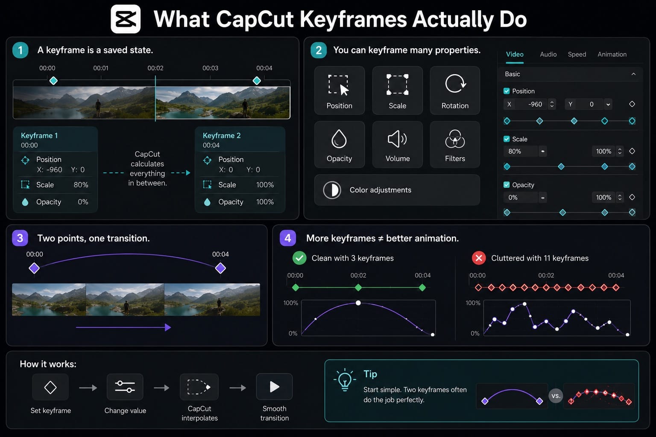Select the purple keyframe diamond at 00:00
Image resolution: width=656 pixels, height=437 pixels.
[x=34, y=268]
